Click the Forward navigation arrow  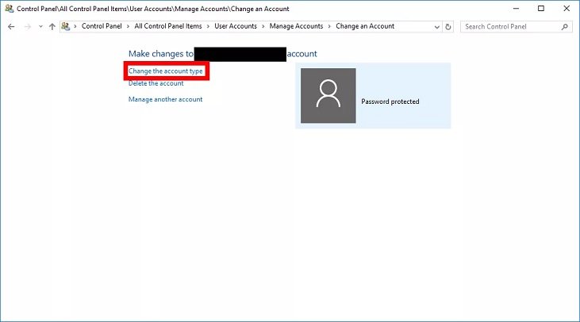point(28,26)
